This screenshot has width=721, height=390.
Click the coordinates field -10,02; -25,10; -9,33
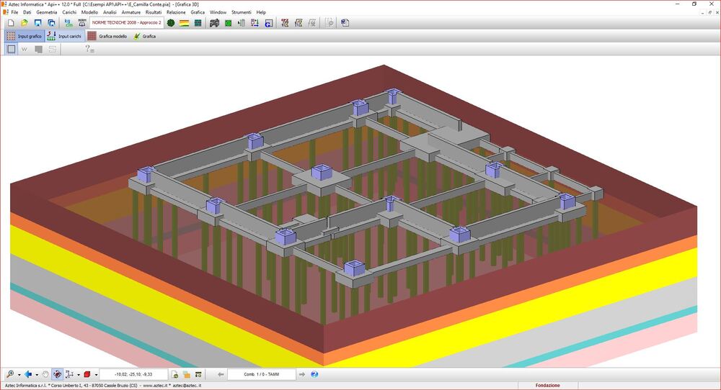tap(133, 374)
